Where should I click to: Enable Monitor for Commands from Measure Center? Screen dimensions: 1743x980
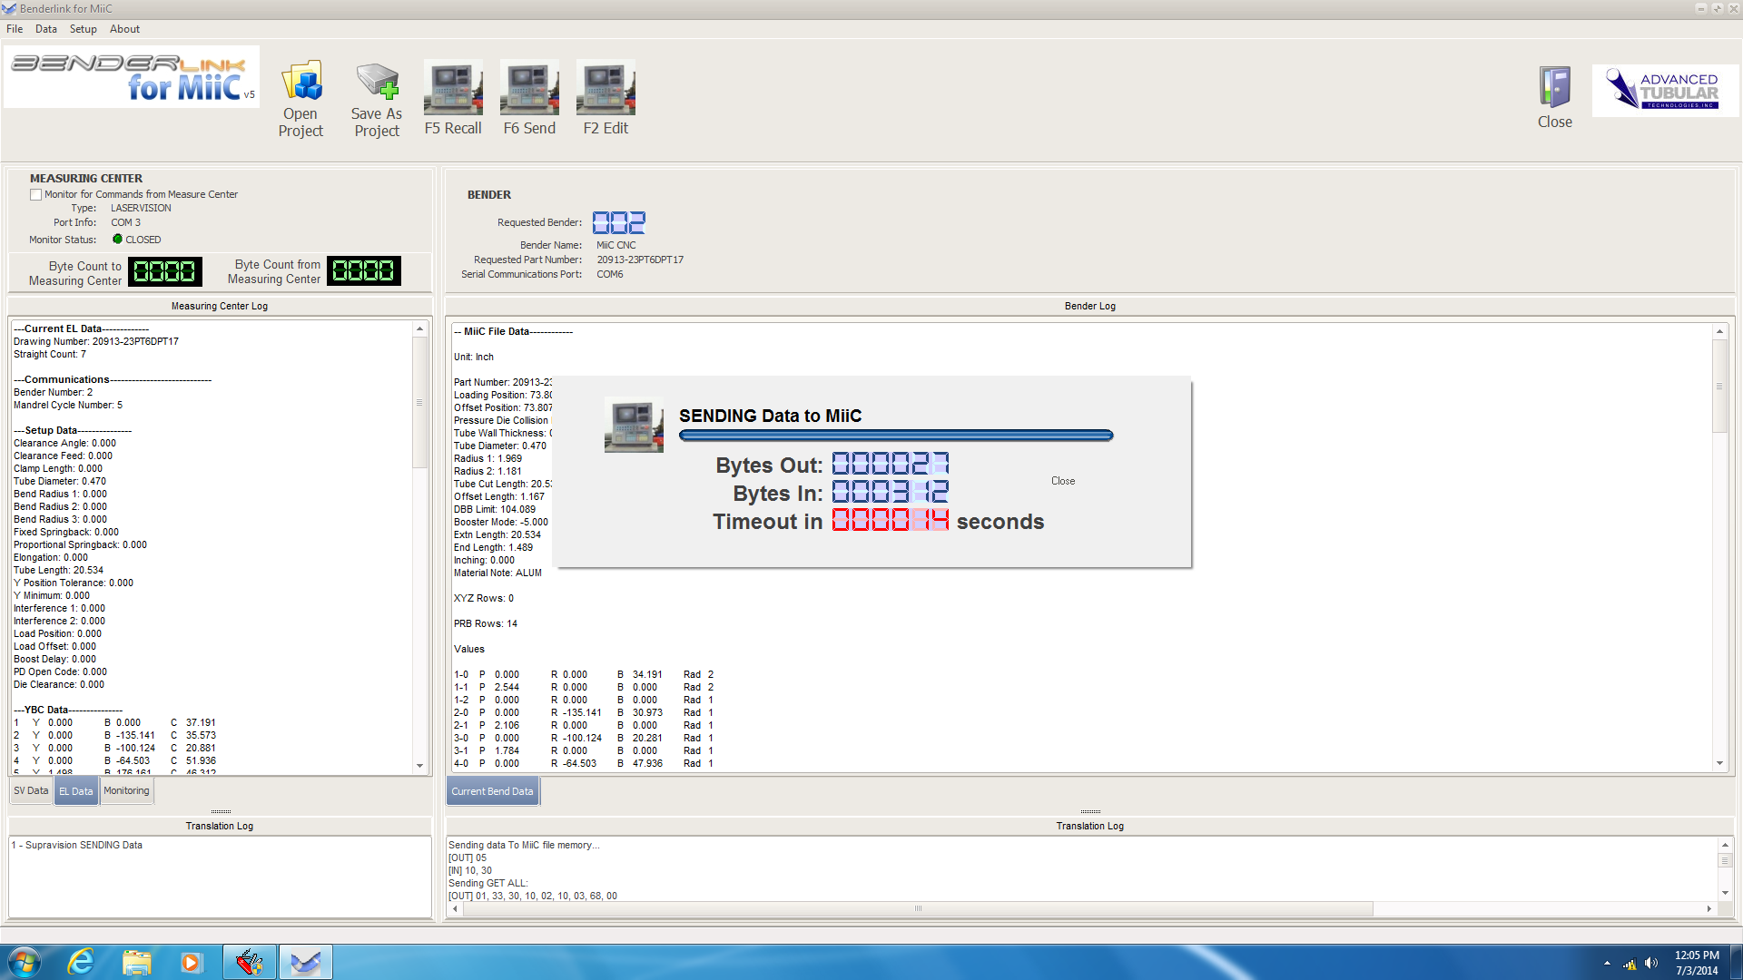tap(36, 194)
